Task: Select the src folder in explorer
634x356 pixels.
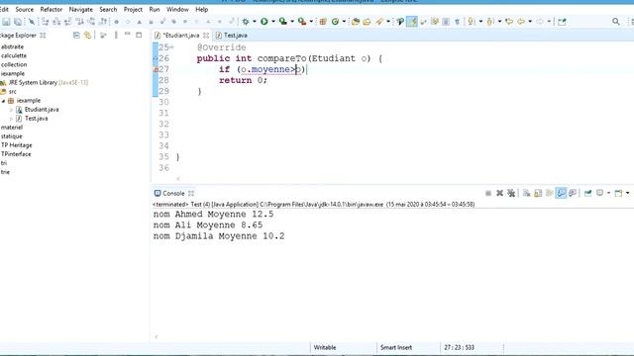Action: [9, 92]
